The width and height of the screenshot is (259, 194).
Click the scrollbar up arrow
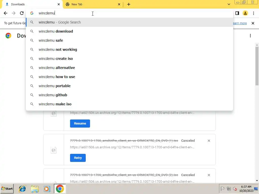tap(257, 45)
